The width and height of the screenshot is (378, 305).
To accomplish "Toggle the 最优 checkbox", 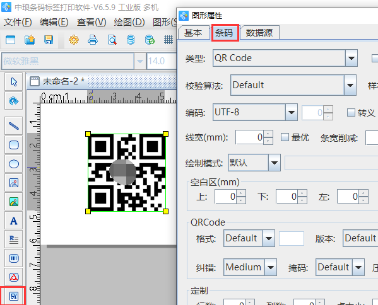I will pos(285,137).
